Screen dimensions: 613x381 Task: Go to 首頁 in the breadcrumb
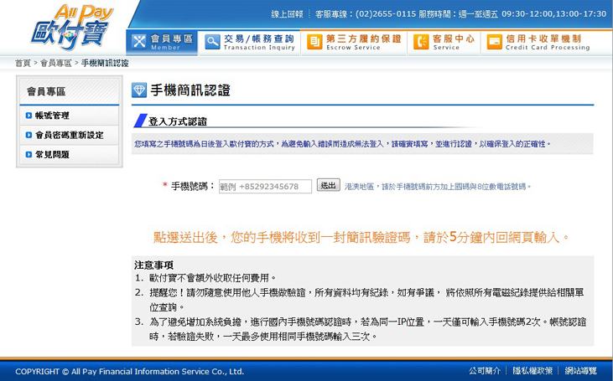[23, 64]
